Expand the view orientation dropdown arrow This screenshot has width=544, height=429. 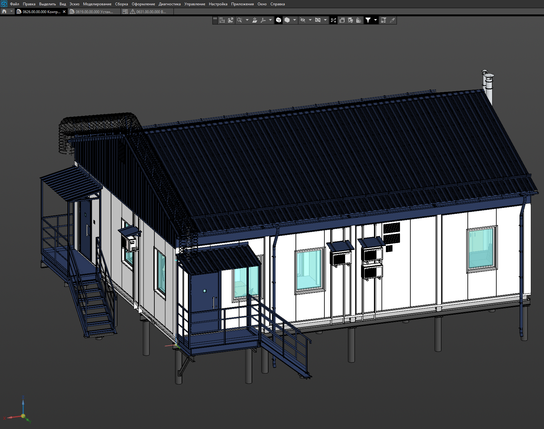pyautogui.click(x=270, y=20)
